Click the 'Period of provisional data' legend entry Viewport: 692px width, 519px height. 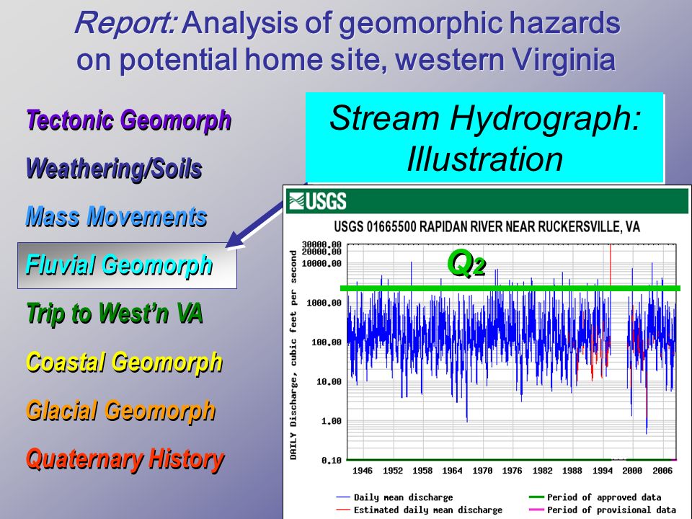coord(602,510)
